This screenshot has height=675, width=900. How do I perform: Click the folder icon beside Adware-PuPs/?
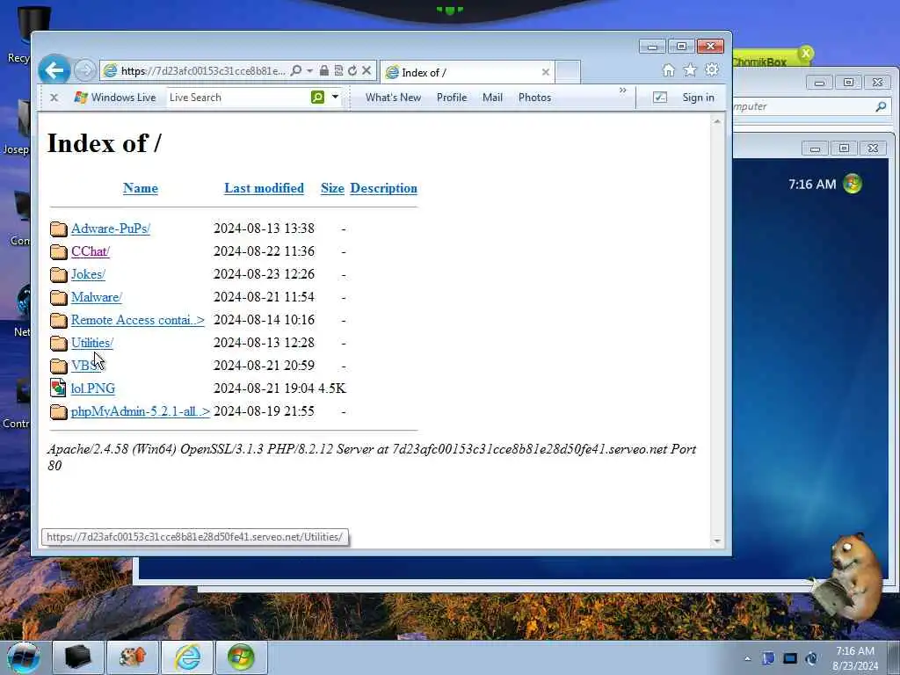pyautogui.click(x=59, y=229)
